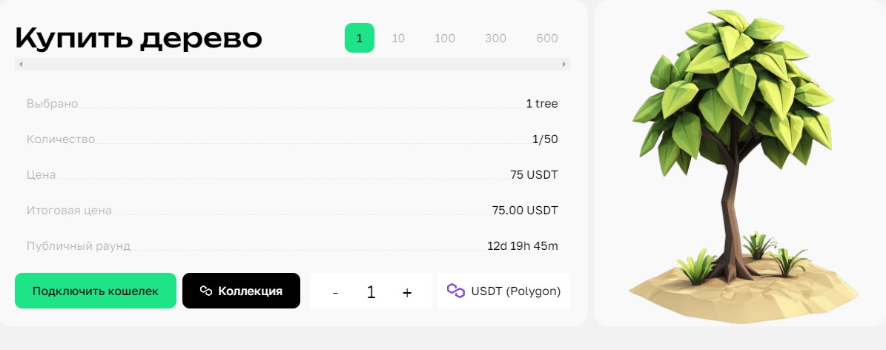Switch to the 600 trees preset
The image size is (886, 350).
(x=547, y=38)
